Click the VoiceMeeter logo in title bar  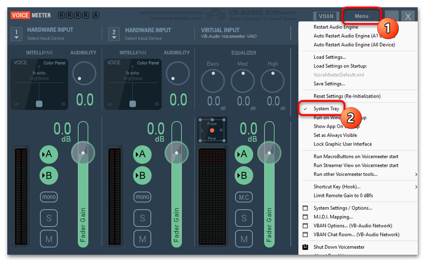point(31,15)
